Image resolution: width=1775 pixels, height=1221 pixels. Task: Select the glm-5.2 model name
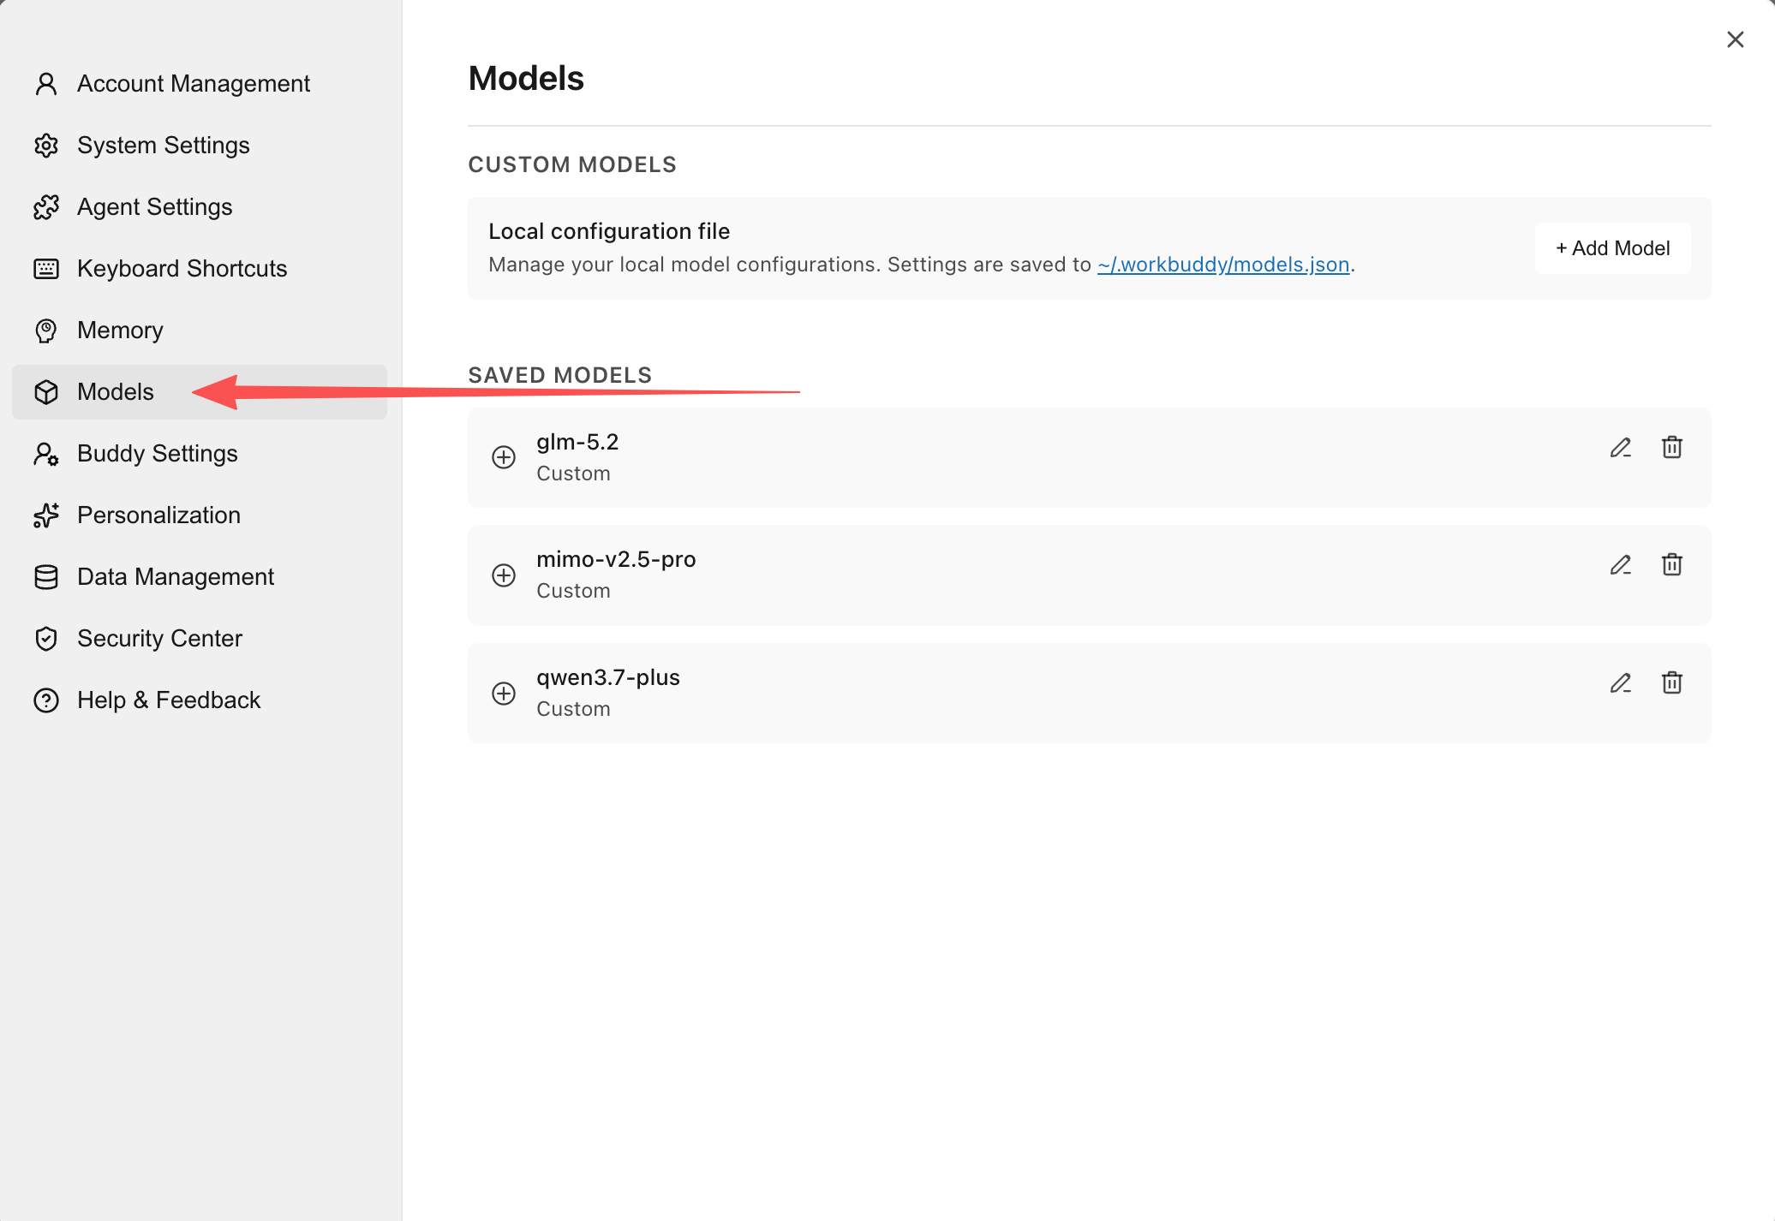(577, 443)
